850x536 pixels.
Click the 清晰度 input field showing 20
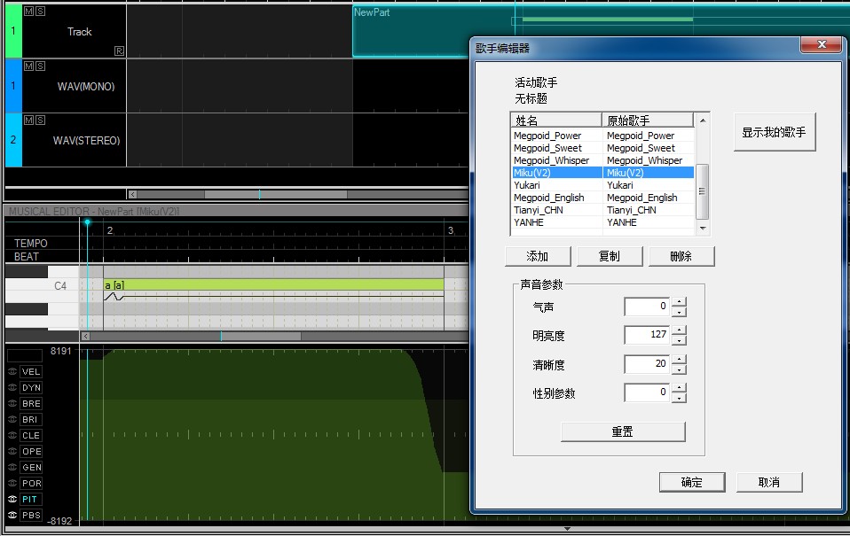point(647,364)
